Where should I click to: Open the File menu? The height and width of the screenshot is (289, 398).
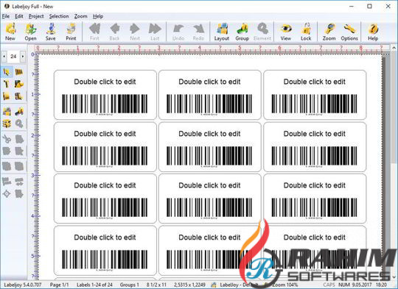(x=6, y=16)
